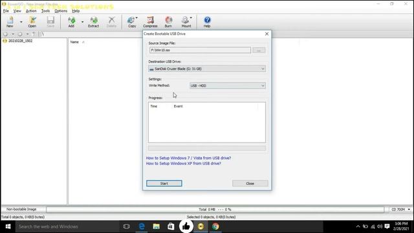Click the Open toolbar icon

[32, 21]
